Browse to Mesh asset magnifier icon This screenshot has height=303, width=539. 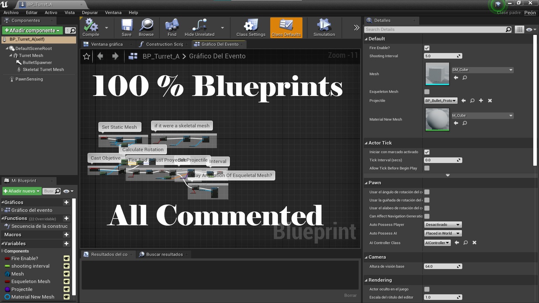[x=464, y=78]
